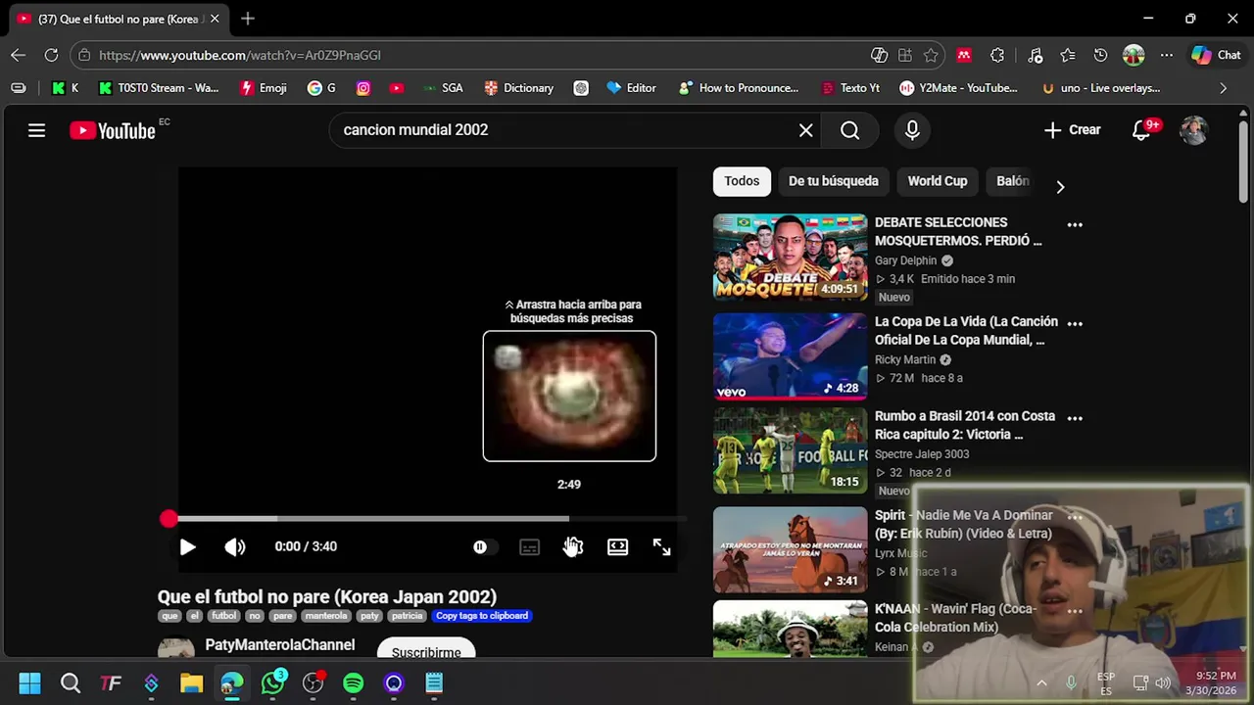Play the video

click(x=187, y=547)
